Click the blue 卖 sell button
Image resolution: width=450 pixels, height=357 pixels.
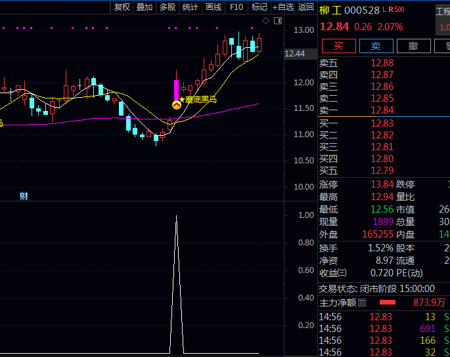[376, 46]
